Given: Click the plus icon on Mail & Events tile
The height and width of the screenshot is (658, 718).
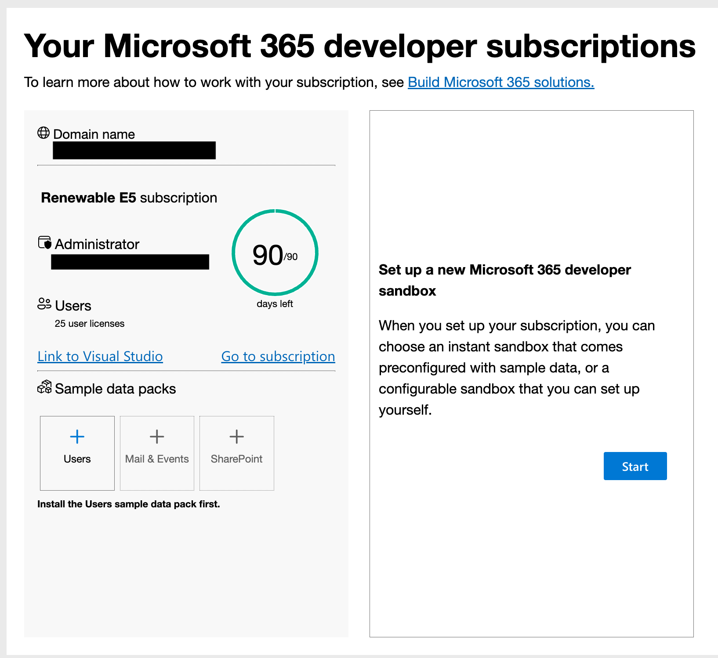Looking at the screenshot, I should coord(157,436).
